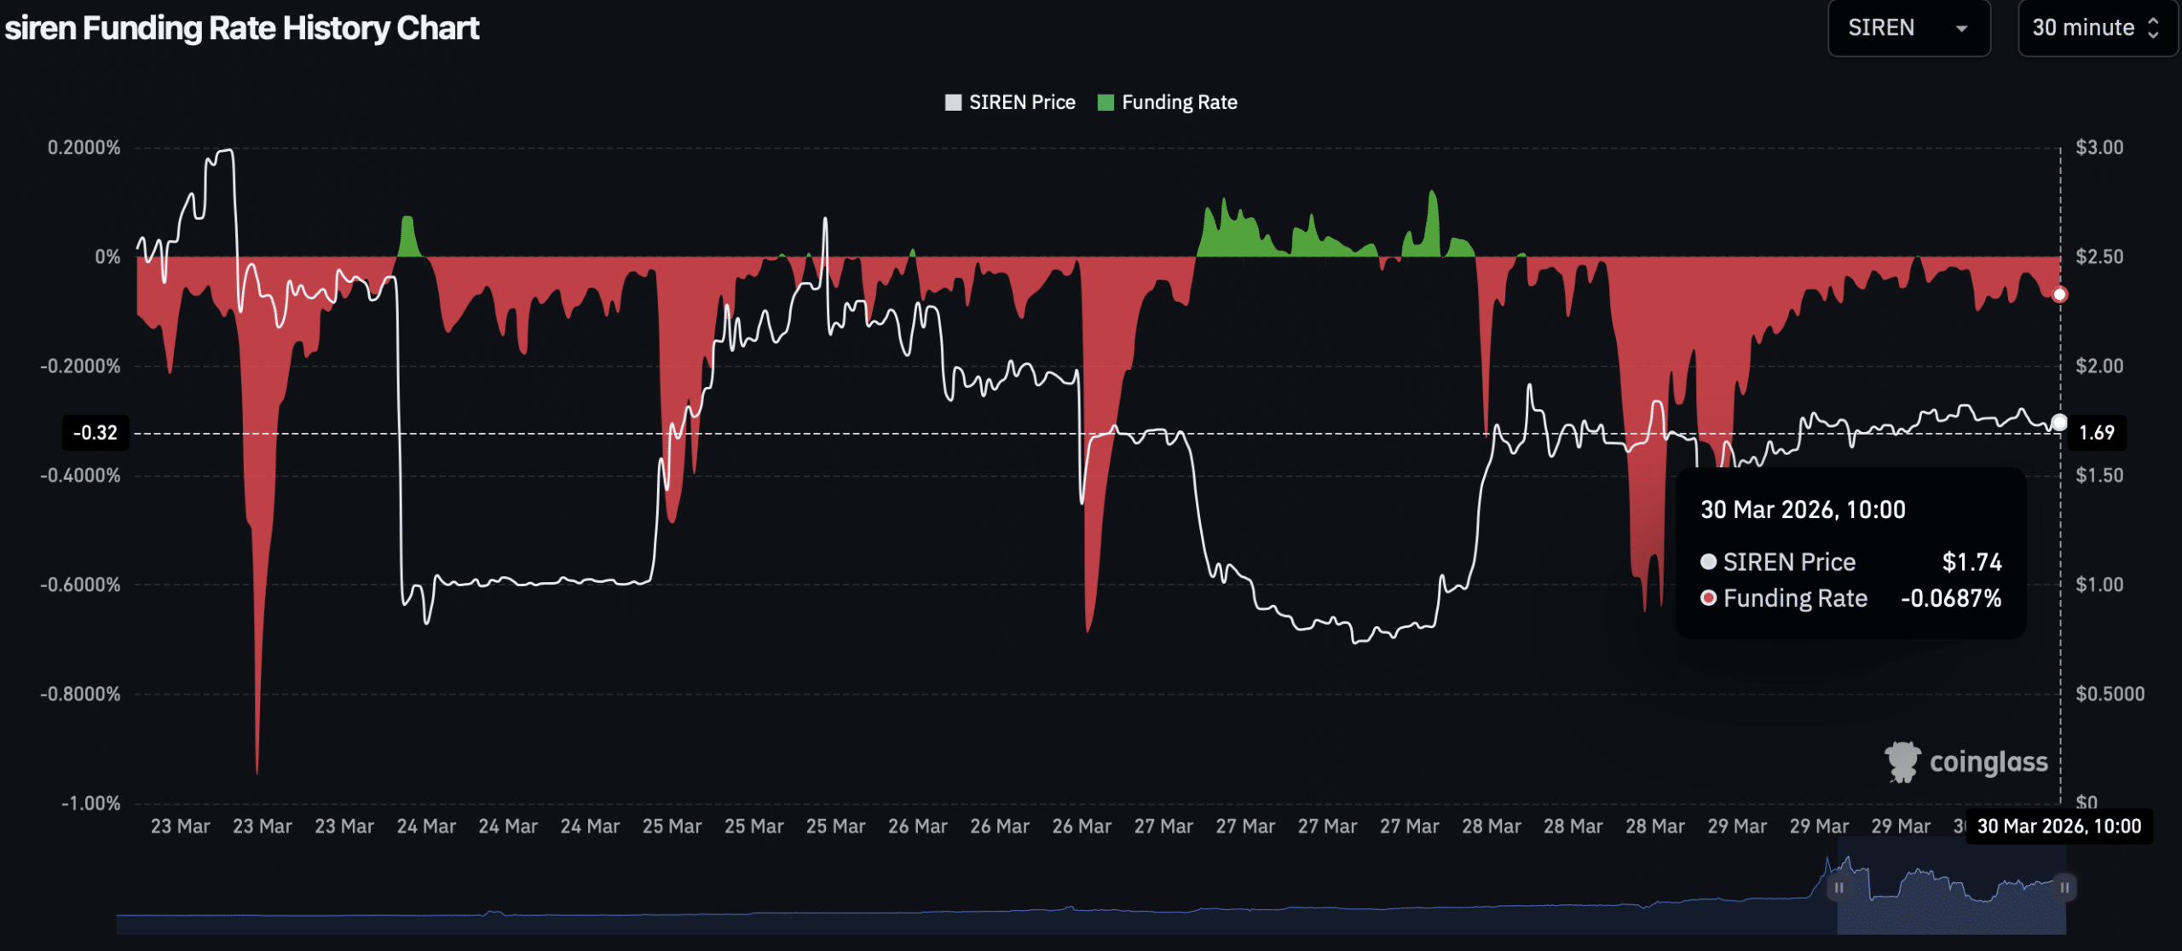Click the coinglass text next to the logo
The image size is (2182, 951).
(1988, 762)
